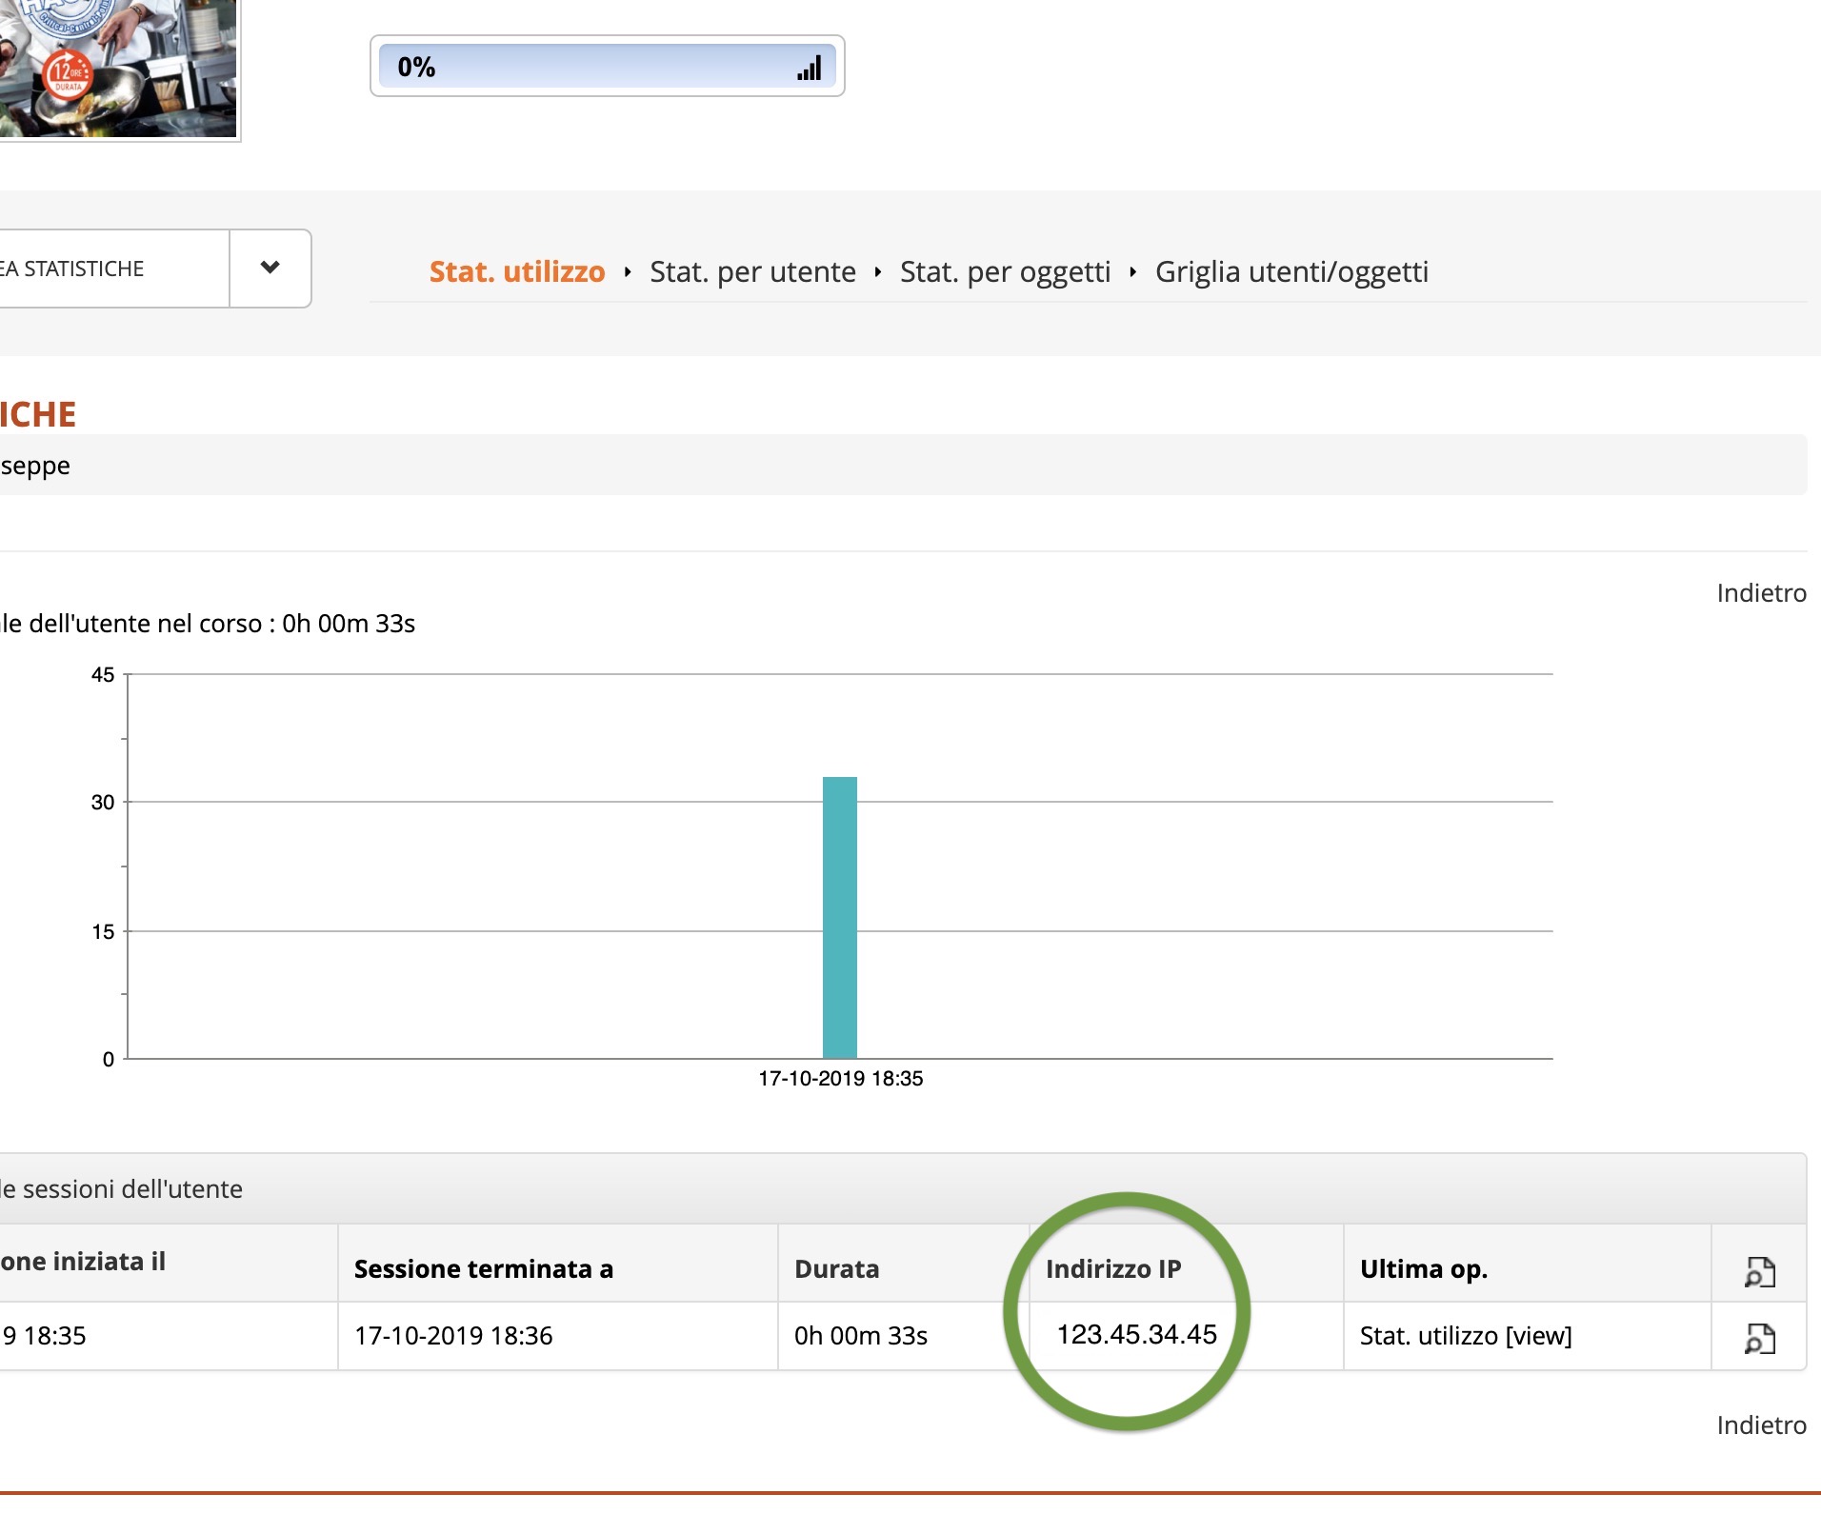This screenshot has height=1514, width=1821.
Task: Click the Indietro link below the table
Action: [1760, 1425]
